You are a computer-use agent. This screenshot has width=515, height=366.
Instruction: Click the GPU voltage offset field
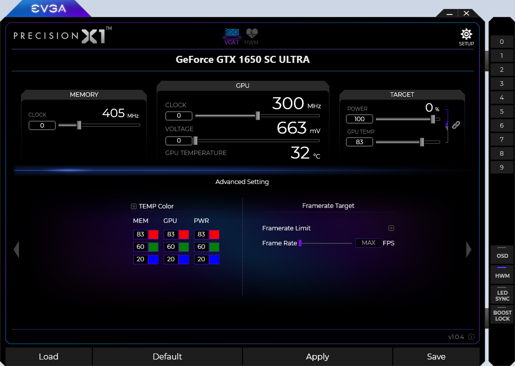click(179, 141)
